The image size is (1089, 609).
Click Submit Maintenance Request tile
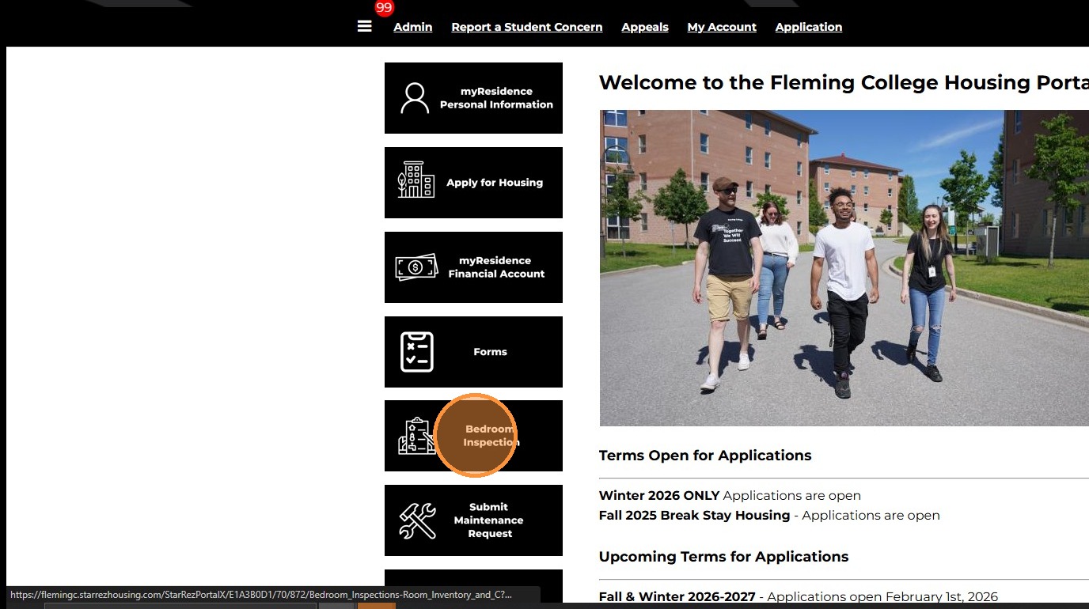(x=473, y=520)
